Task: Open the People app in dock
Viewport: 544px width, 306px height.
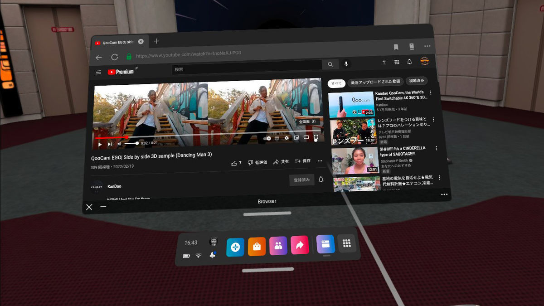Action: coord(278,246)
